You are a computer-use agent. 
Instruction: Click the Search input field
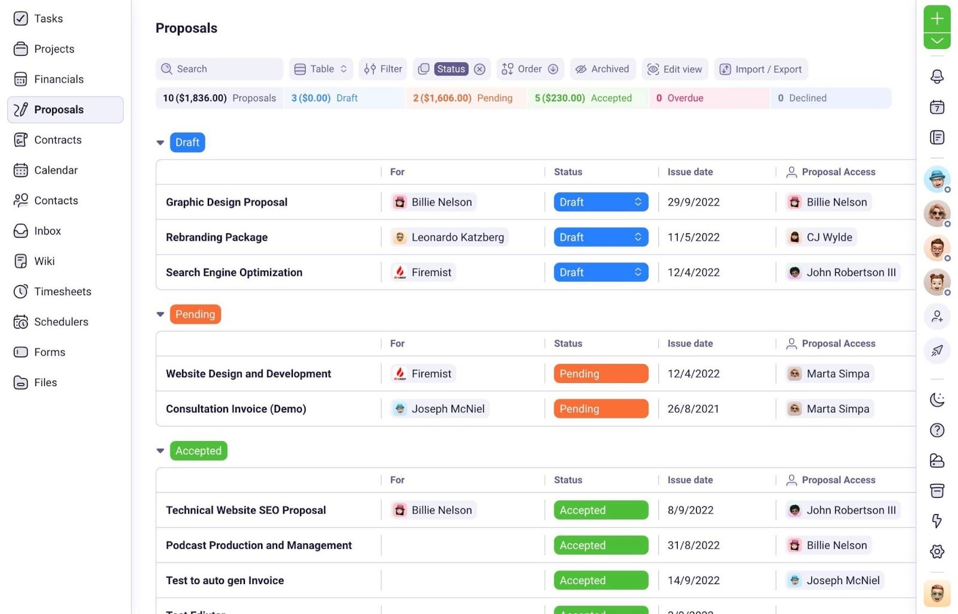(x=219, y=69)
